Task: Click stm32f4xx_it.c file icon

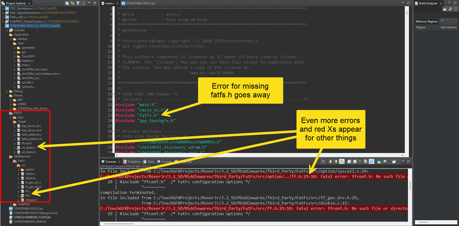Action: click(19, 78)
